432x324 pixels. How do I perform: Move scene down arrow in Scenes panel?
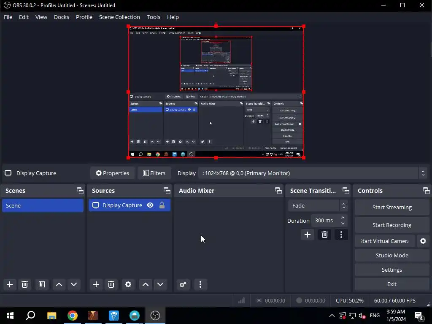point(74,284)
